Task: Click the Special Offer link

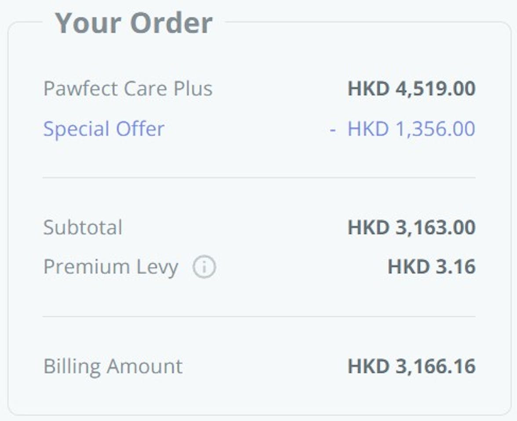Action: [x=104, y=129]
